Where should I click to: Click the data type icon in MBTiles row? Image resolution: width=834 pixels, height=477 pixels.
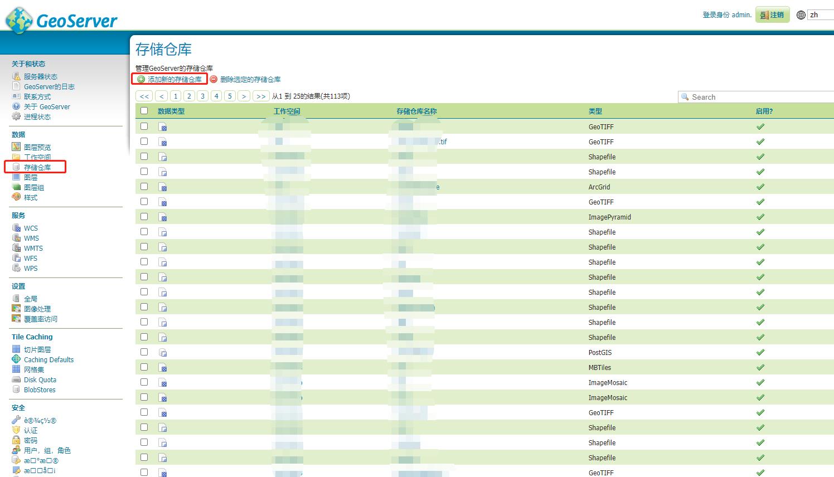click(x=163, y=368)
